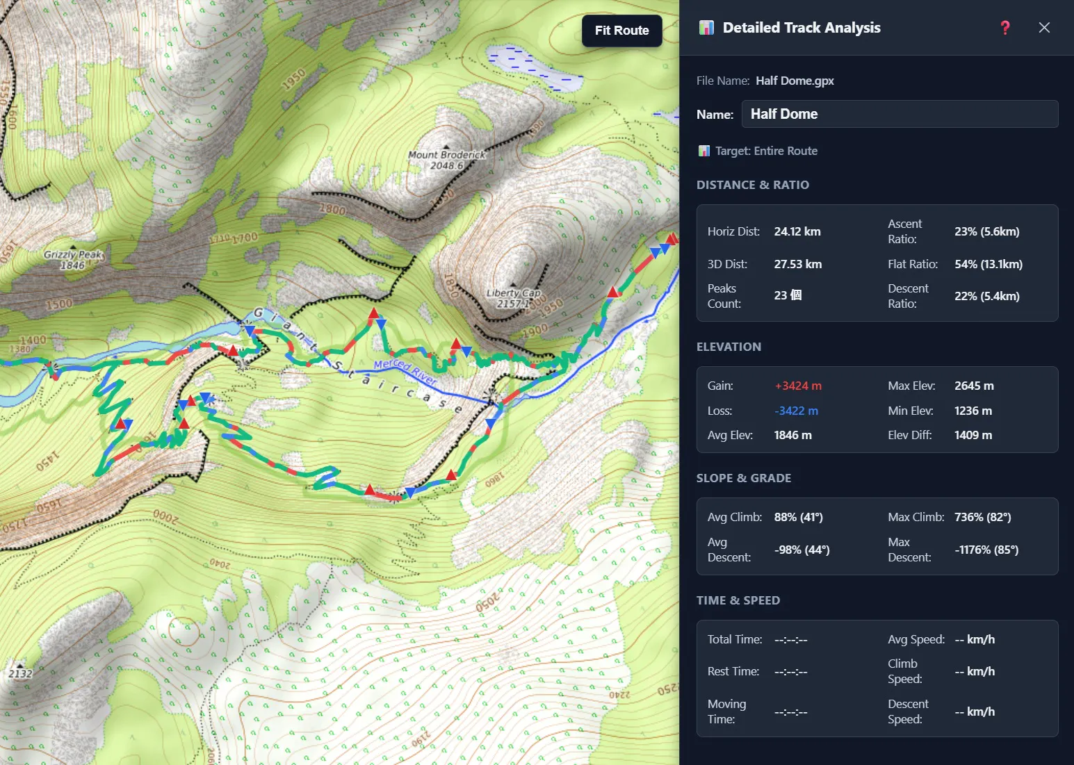Click the Fit Route button on the map
Viewport: 1074px width, 765px height.
click(x=622, y=31)
